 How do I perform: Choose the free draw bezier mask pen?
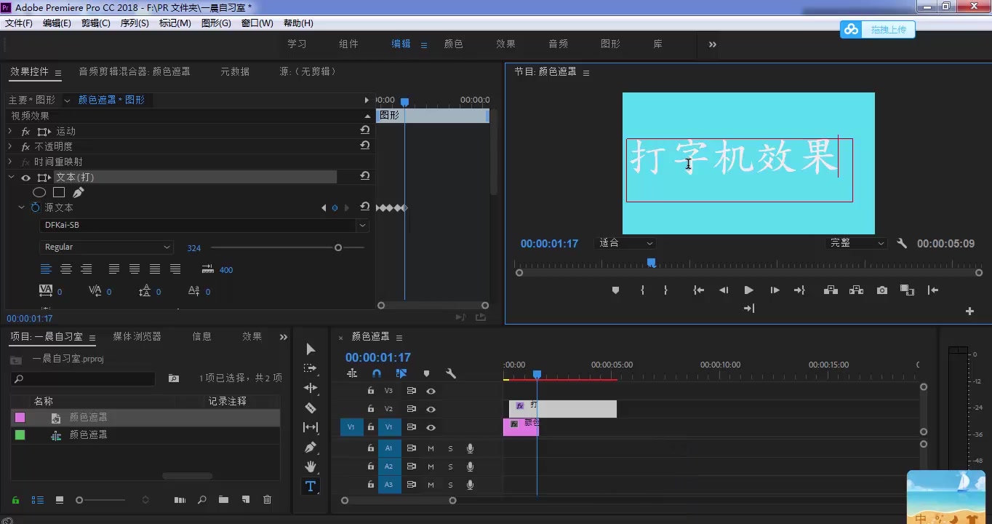tap(79, 192)
